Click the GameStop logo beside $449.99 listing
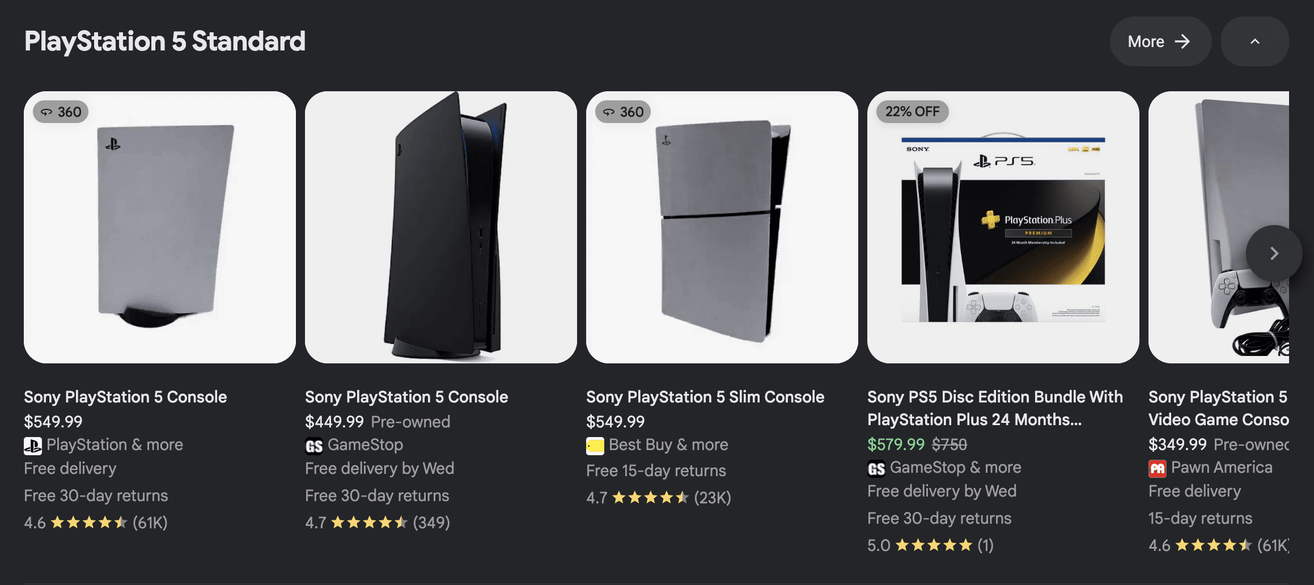 [x=314, y=446]
